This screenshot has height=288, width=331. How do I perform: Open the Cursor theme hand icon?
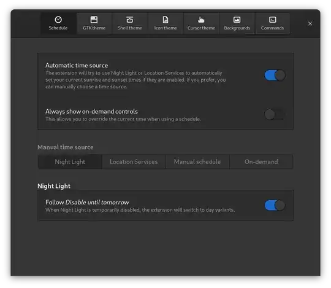pyautogui.click(x=201, y=20)
